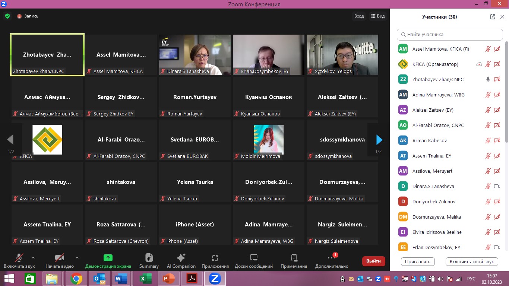Image resolution: width=509 pixels, height=286 pixels.
Task: Select Roza Sattarova (Chevron) tile
Action: 121,225
